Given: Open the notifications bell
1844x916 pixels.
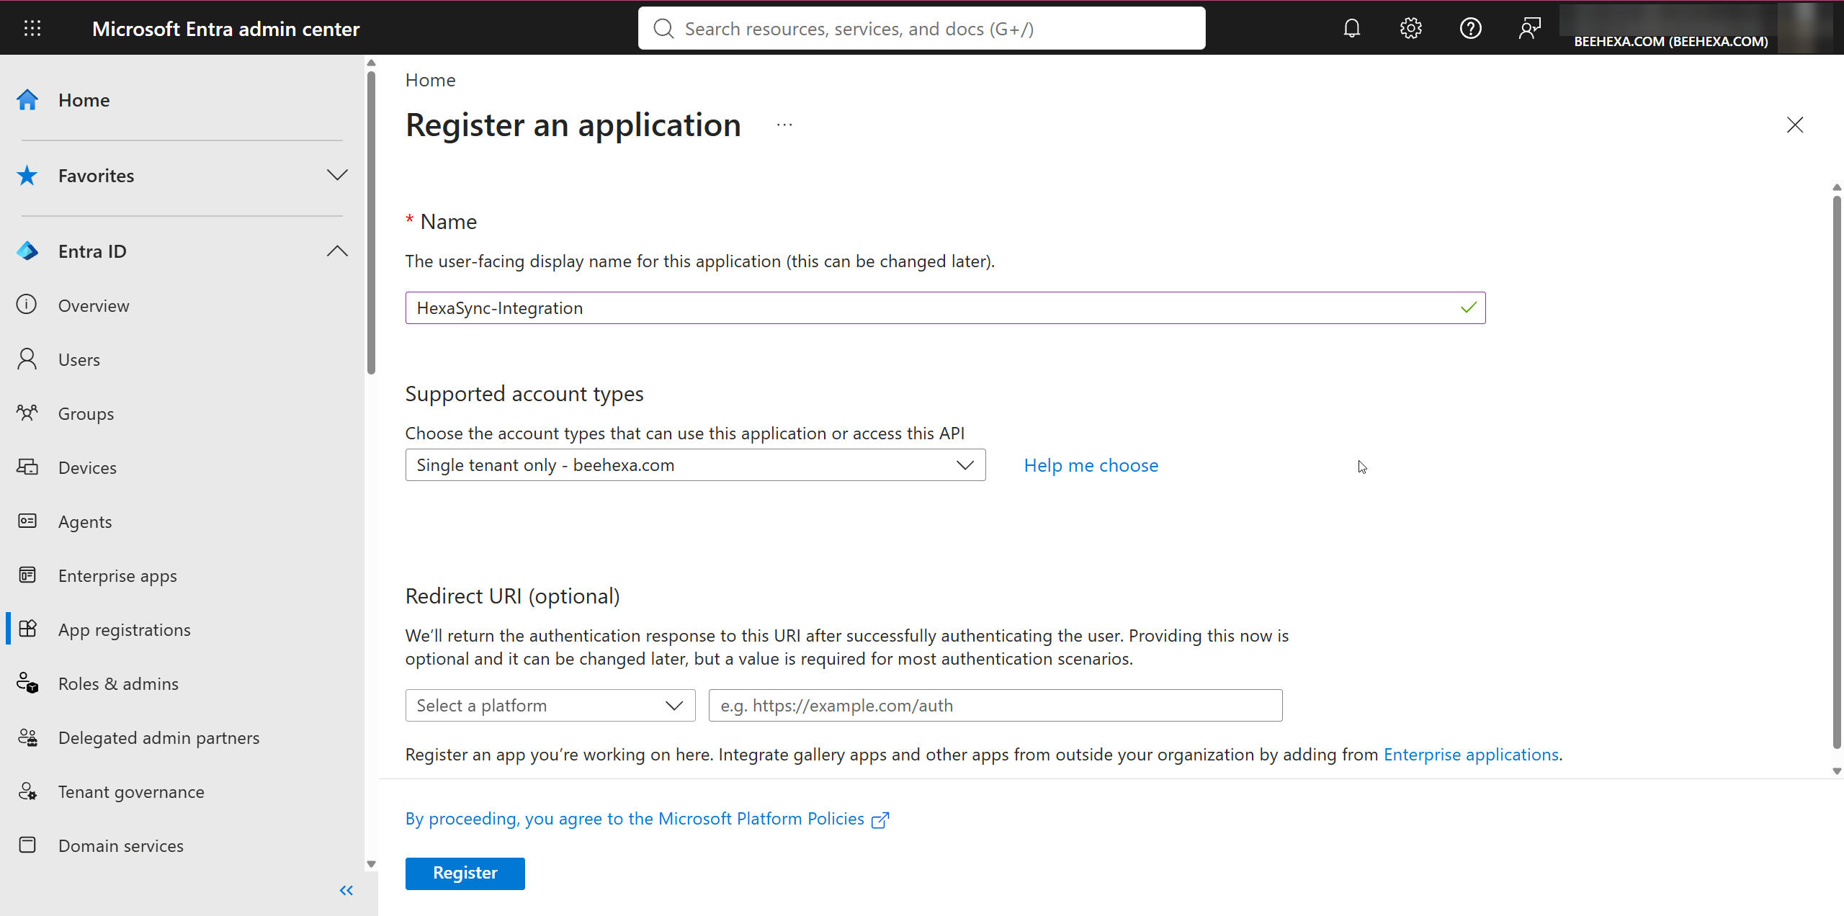Looking at the screenshot, I should tap(1352, 28).
